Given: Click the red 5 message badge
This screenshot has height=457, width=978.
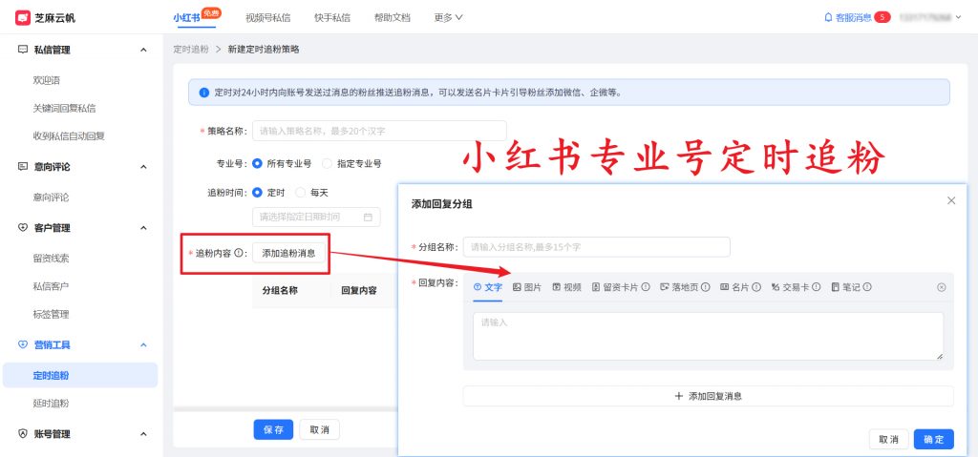Looking at the screenshot, I should tap(882, 17).
